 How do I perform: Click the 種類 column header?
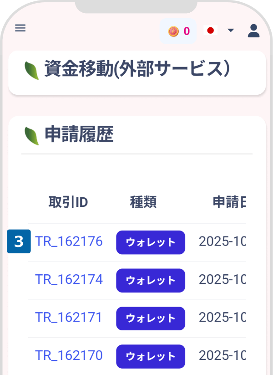143,203
